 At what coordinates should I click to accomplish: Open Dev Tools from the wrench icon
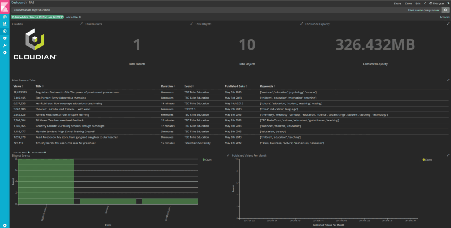[x=4, y=45]
